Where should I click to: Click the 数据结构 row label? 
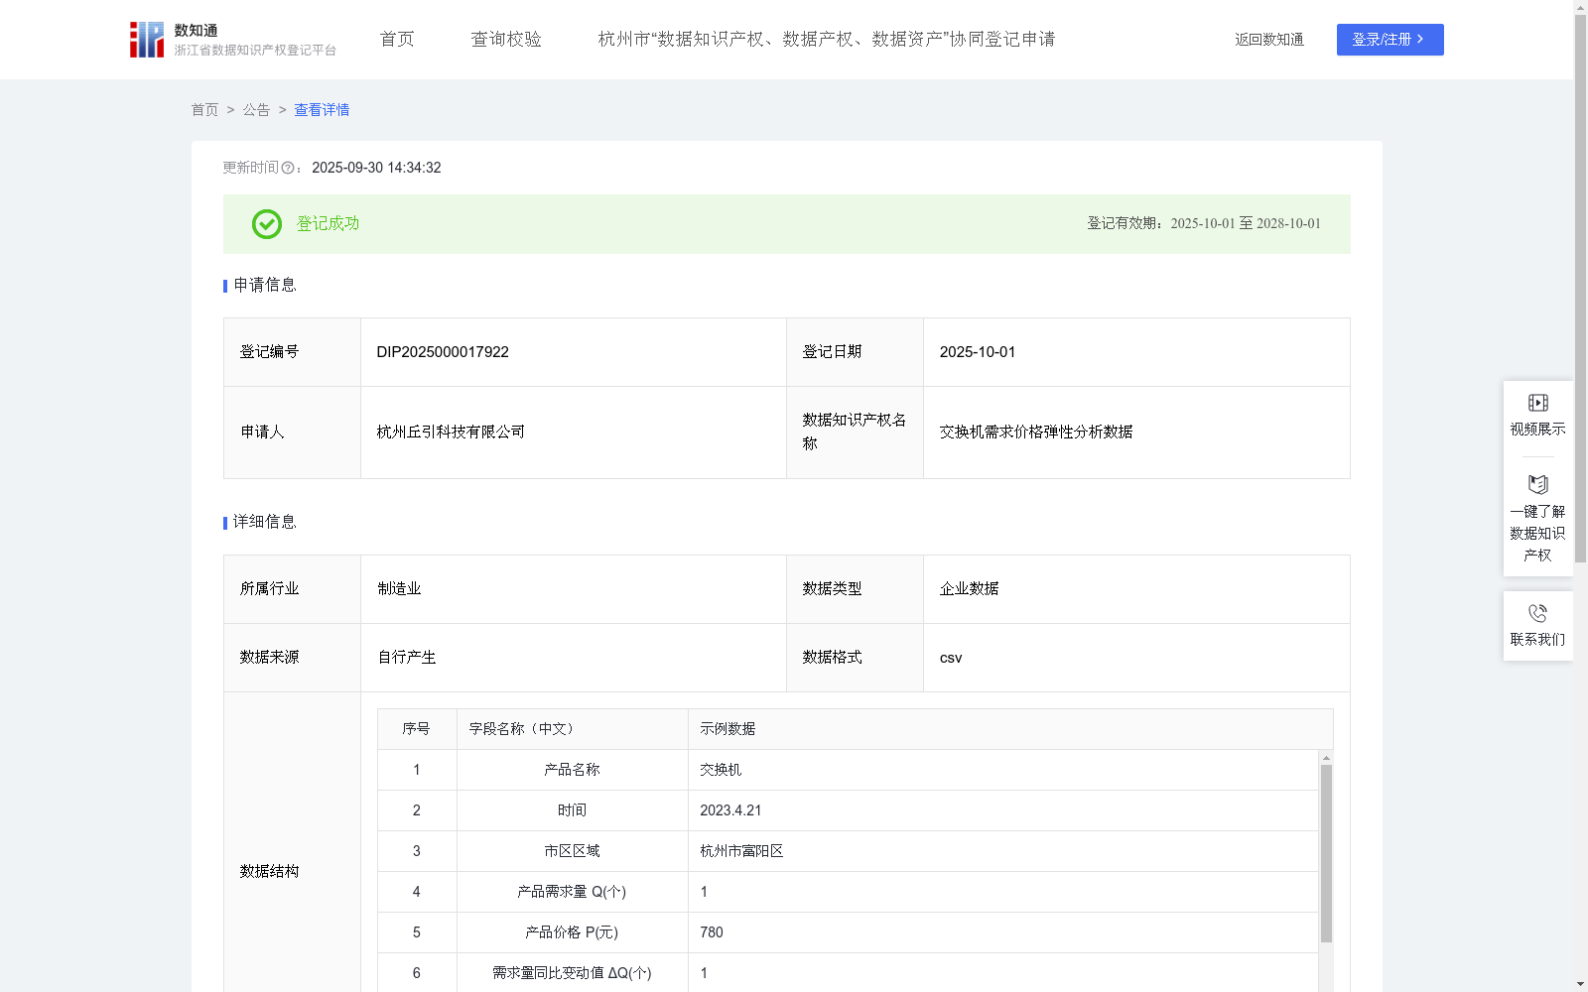click(269, 872)
